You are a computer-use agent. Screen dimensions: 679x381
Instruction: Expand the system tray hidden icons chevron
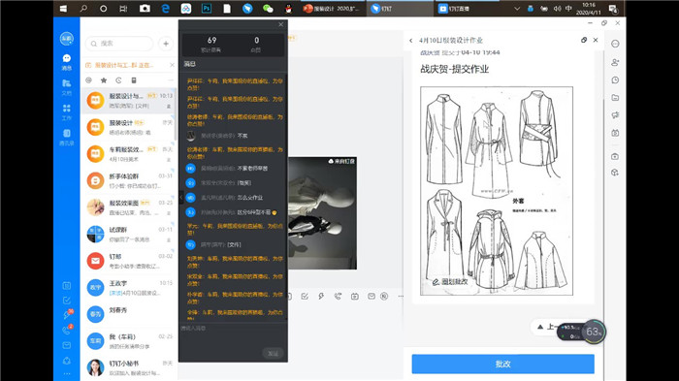(517, 9)
